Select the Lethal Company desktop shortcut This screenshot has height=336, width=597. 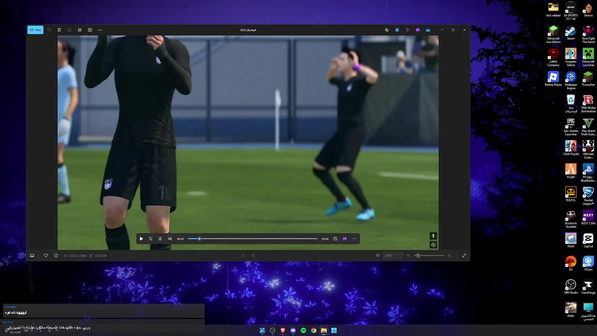[553, 57]
